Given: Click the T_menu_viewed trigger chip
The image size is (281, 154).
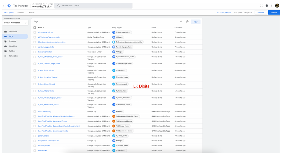Looking at the screenshot, I should point(120,84).
